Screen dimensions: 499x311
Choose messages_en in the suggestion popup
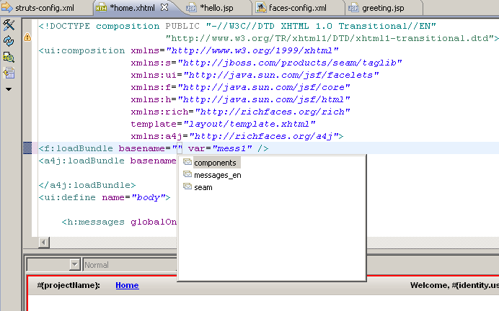(217, 175)
